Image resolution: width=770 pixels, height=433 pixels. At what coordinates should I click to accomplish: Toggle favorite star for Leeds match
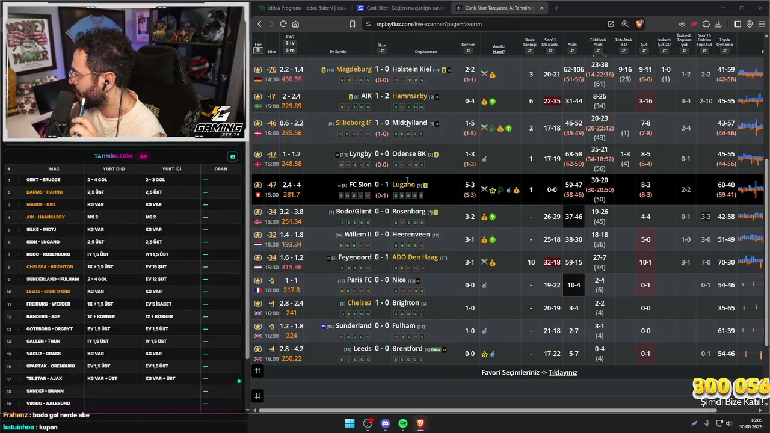pos(258,349)
